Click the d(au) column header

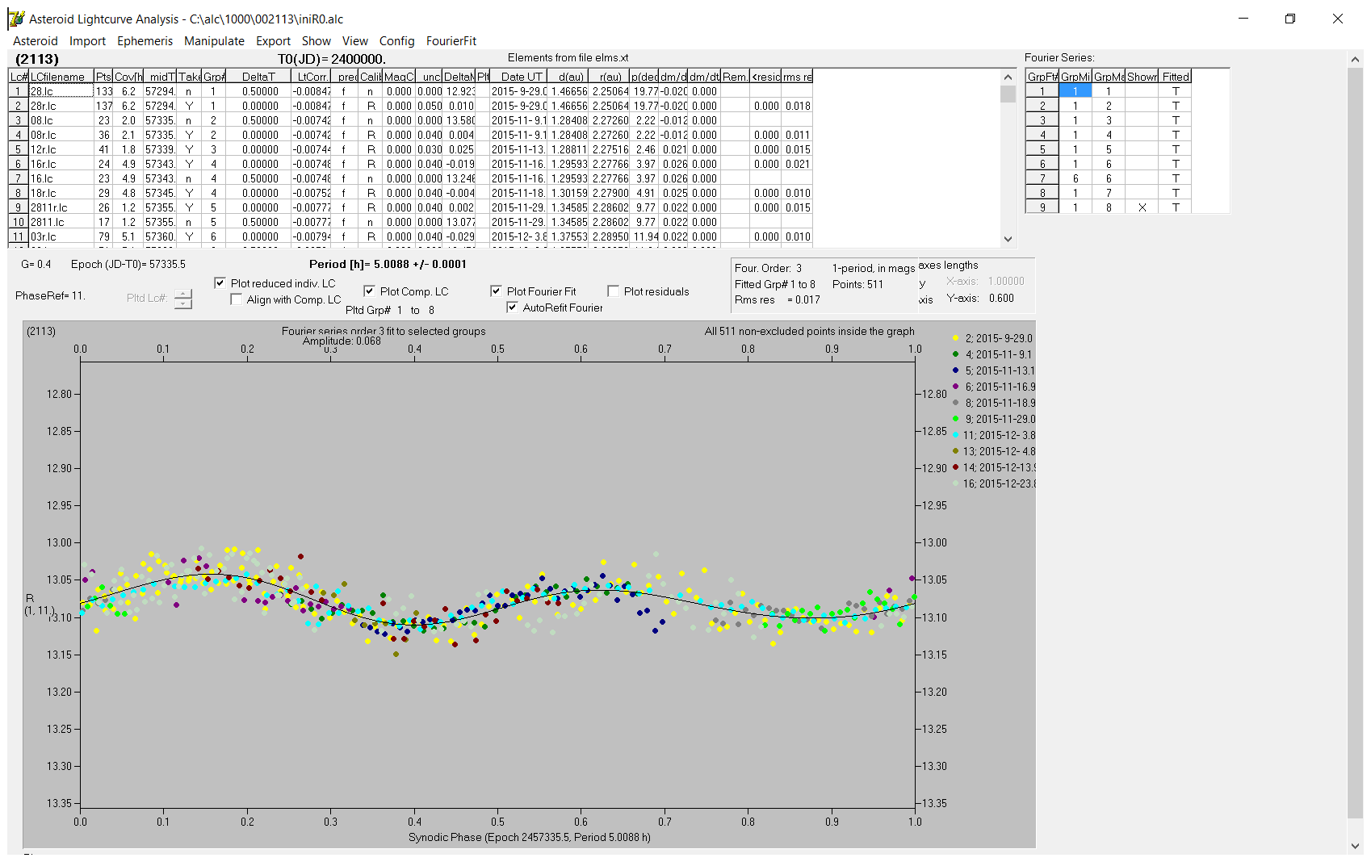[569, 77]
